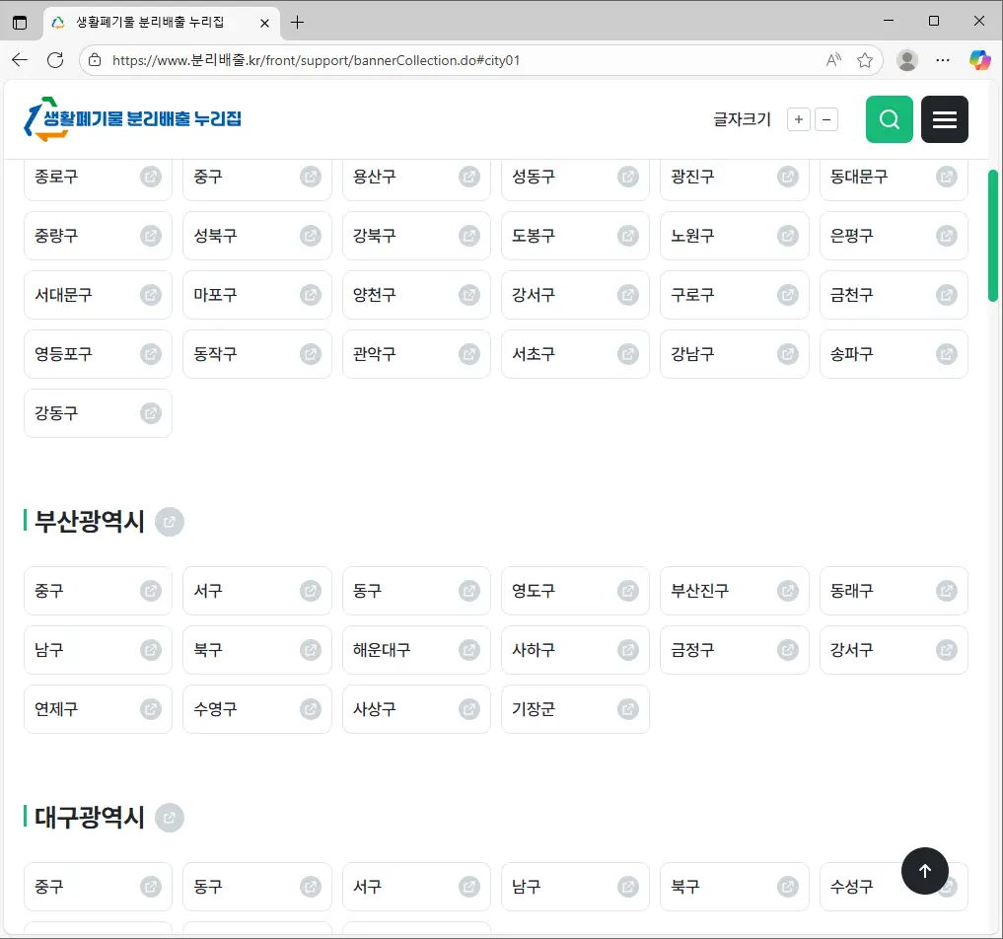This screenshot has height=939, width=1003.
Task: Open the green search magnifier icon
Action: point(889,118)
